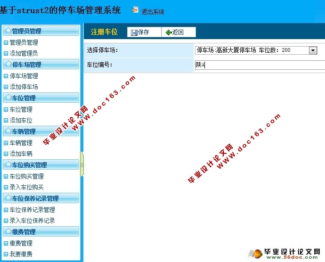
Task: Click the dropdown arrow of 选择停车场
Action: [x=313, y=50]
